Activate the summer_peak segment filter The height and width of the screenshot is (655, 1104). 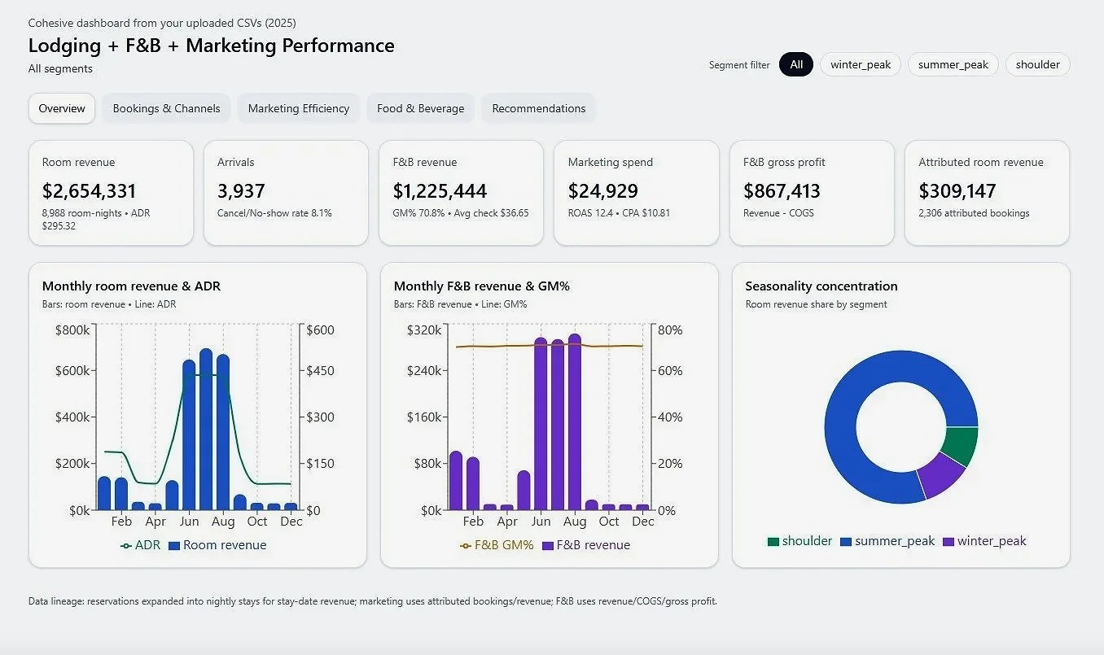(x=953, y=64)
